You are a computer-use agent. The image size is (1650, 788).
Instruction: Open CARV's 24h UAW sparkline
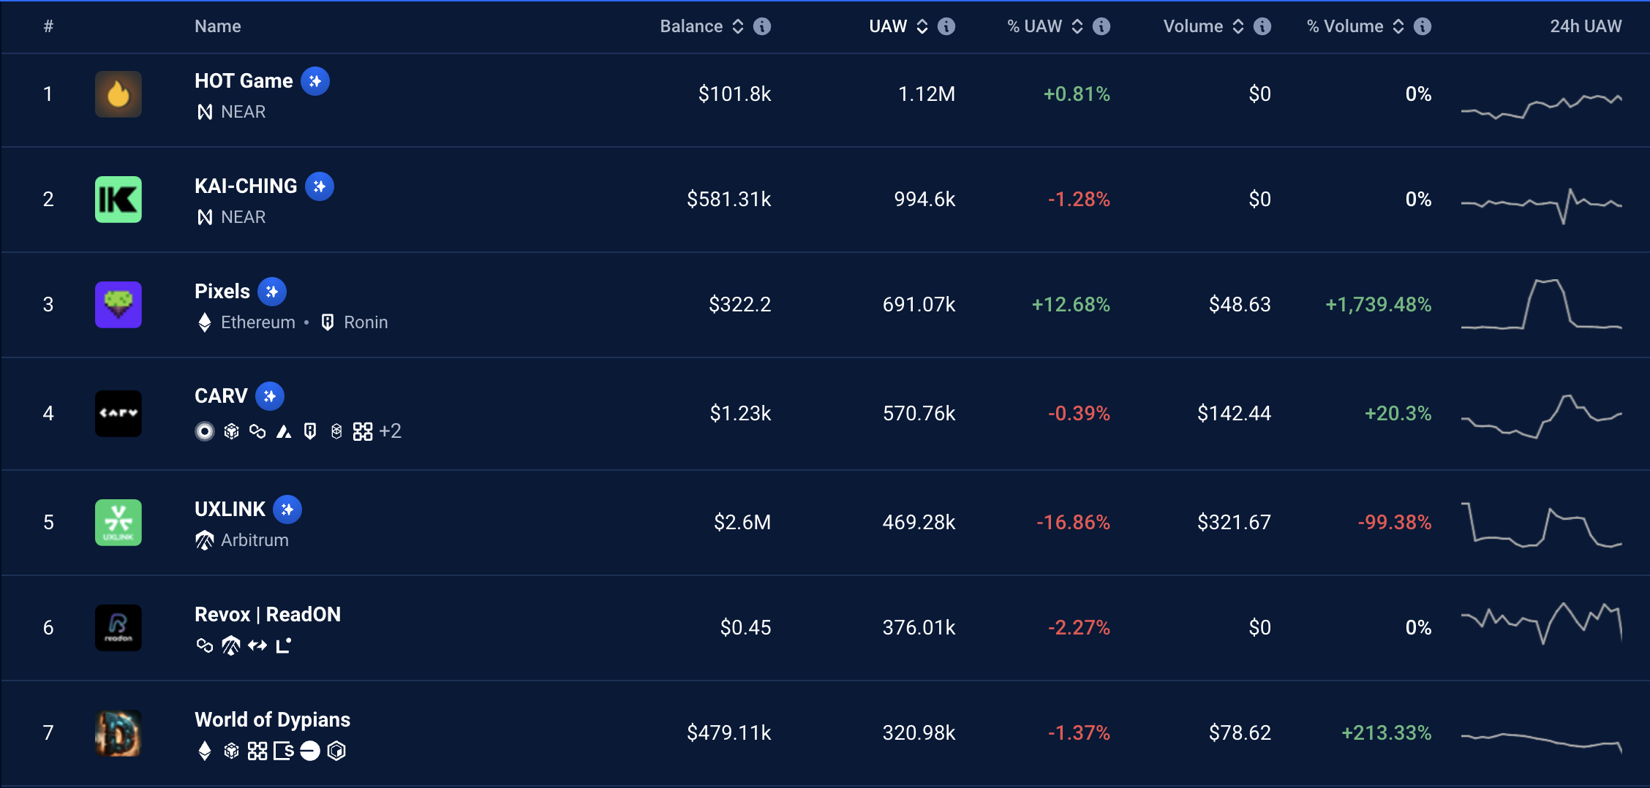pyautogui.click(x=1542, y=417)
